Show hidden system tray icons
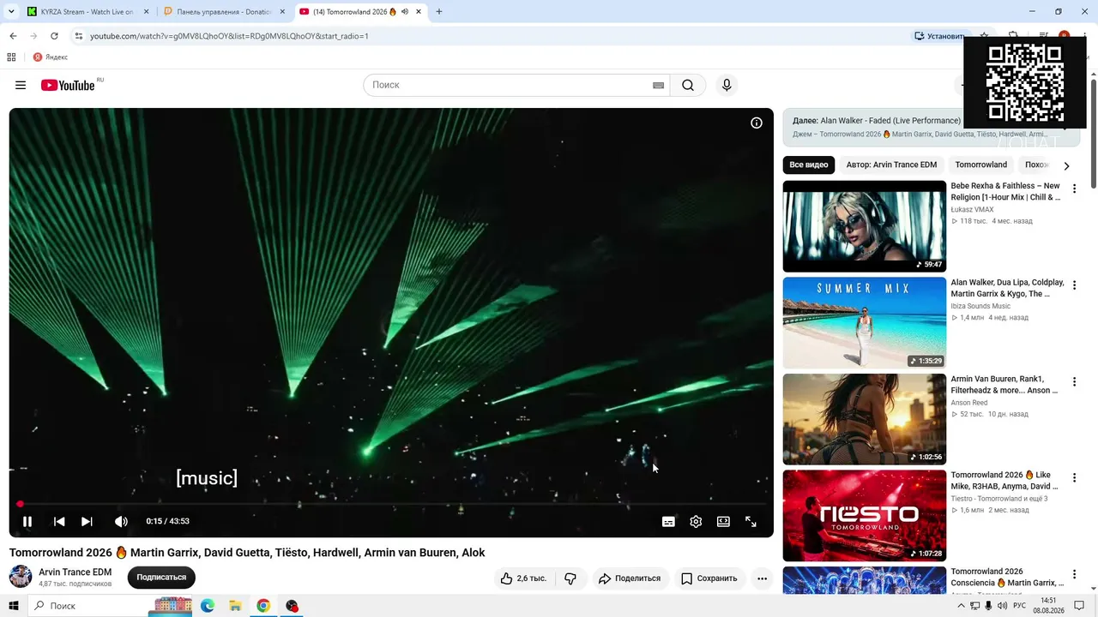This screenshot has height=617, width=1098. [961, 606]
